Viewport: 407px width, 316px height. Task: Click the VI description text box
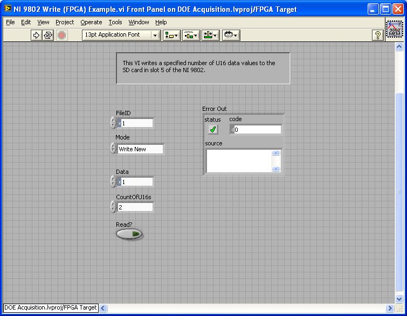point(203,68)
